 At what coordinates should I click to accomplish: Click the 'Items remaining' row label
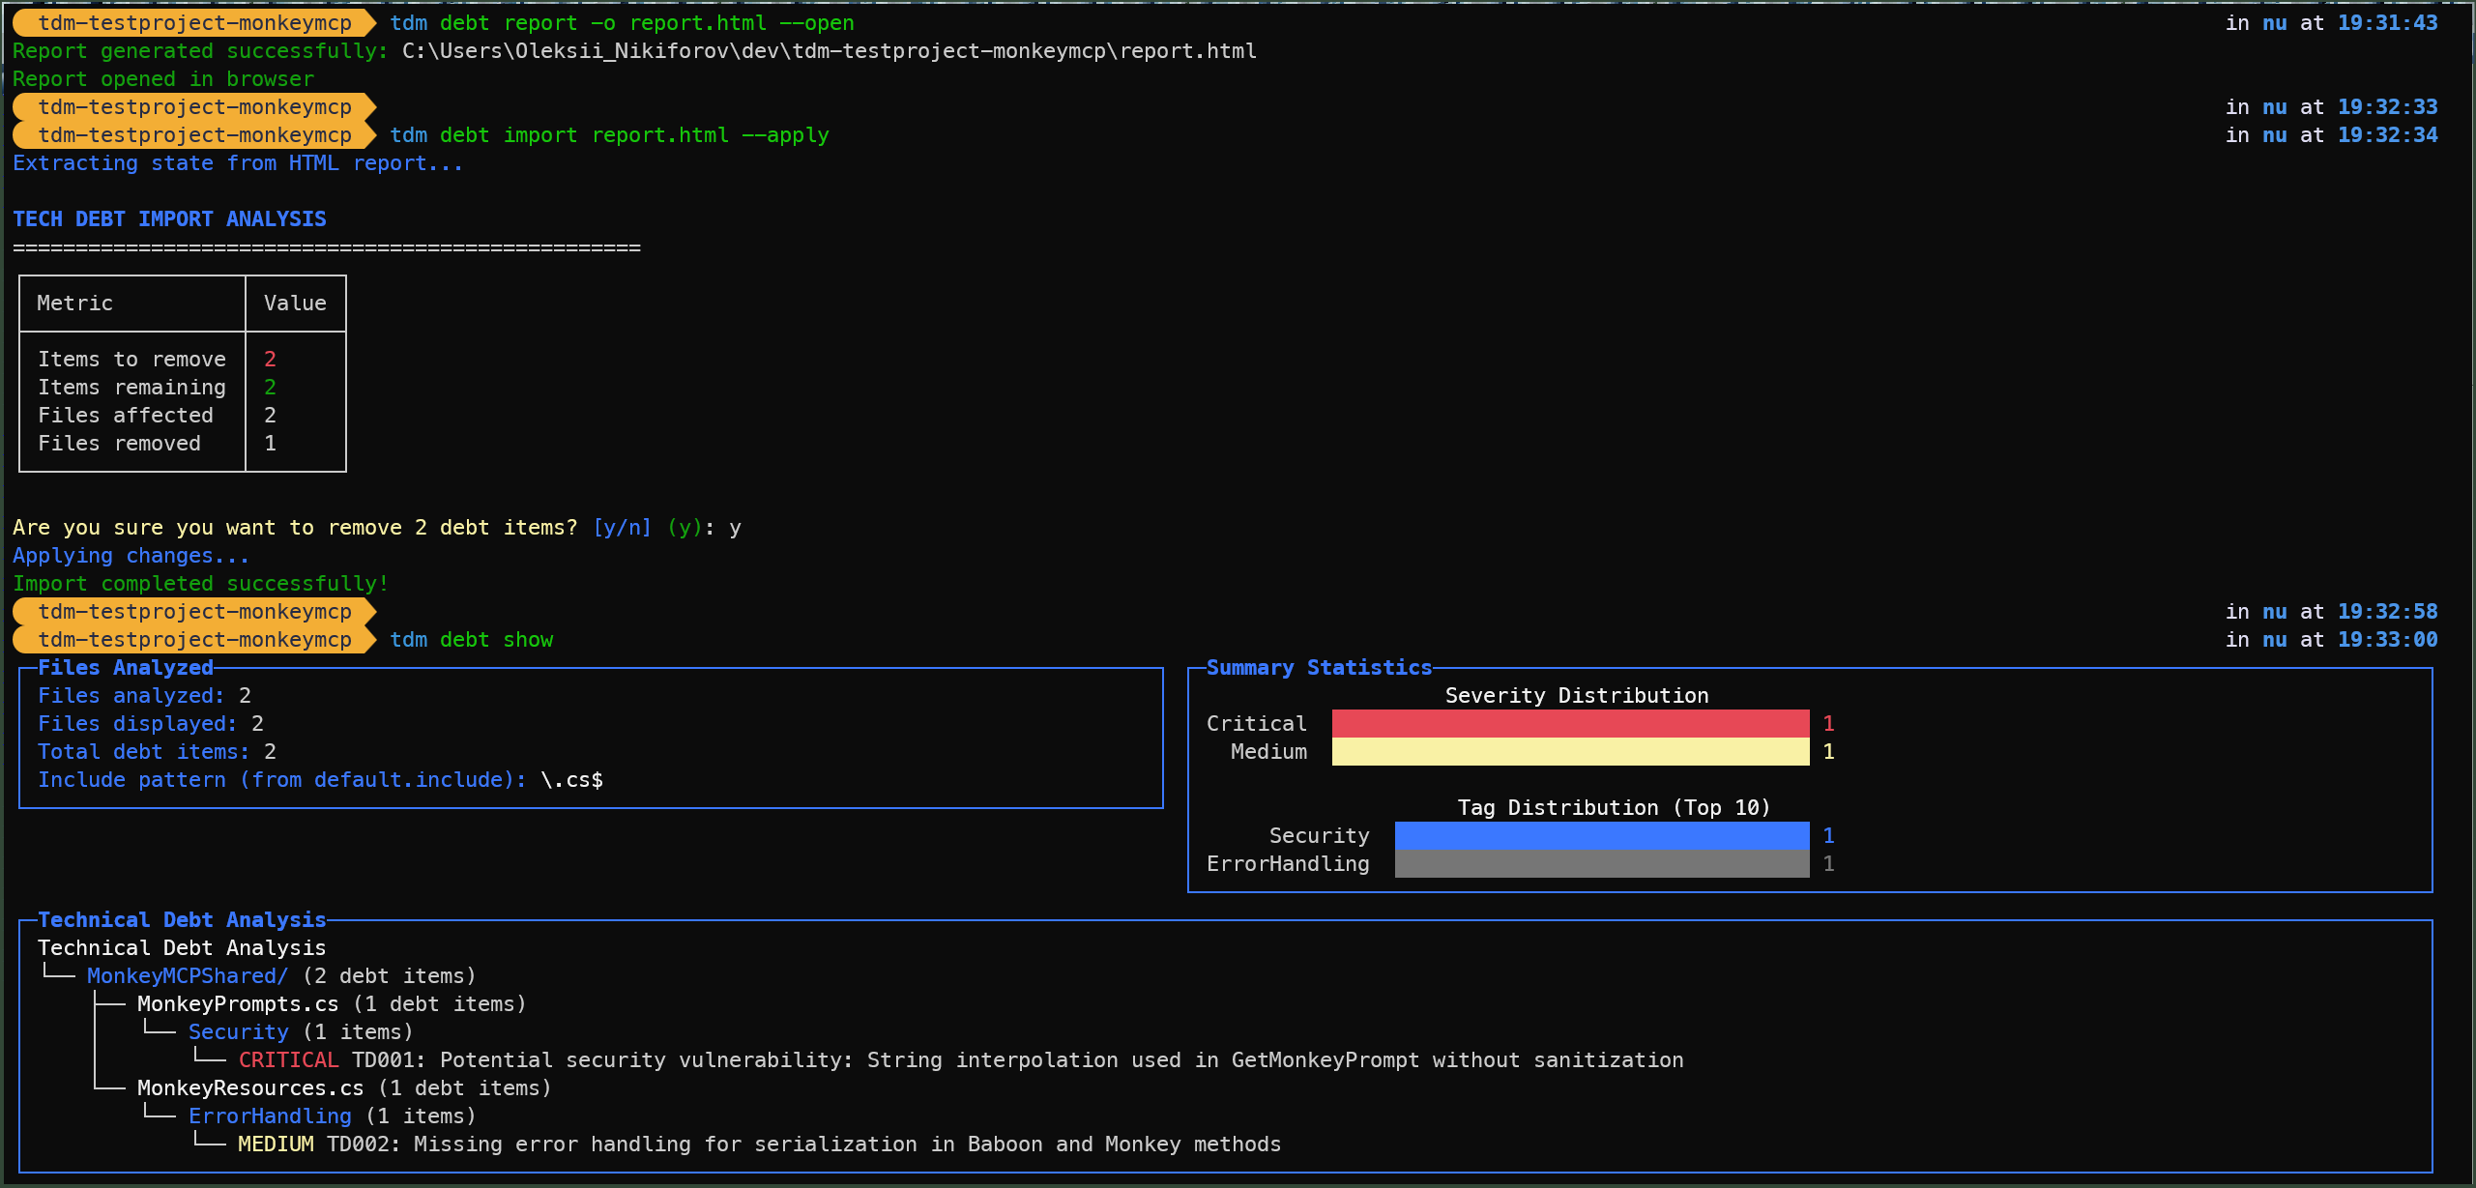pos(131,388)
